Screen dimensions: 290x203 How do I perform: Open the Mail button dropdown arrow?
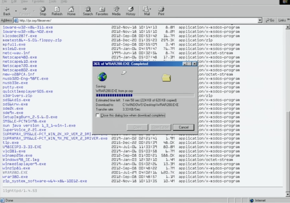(x=150, y=9)
